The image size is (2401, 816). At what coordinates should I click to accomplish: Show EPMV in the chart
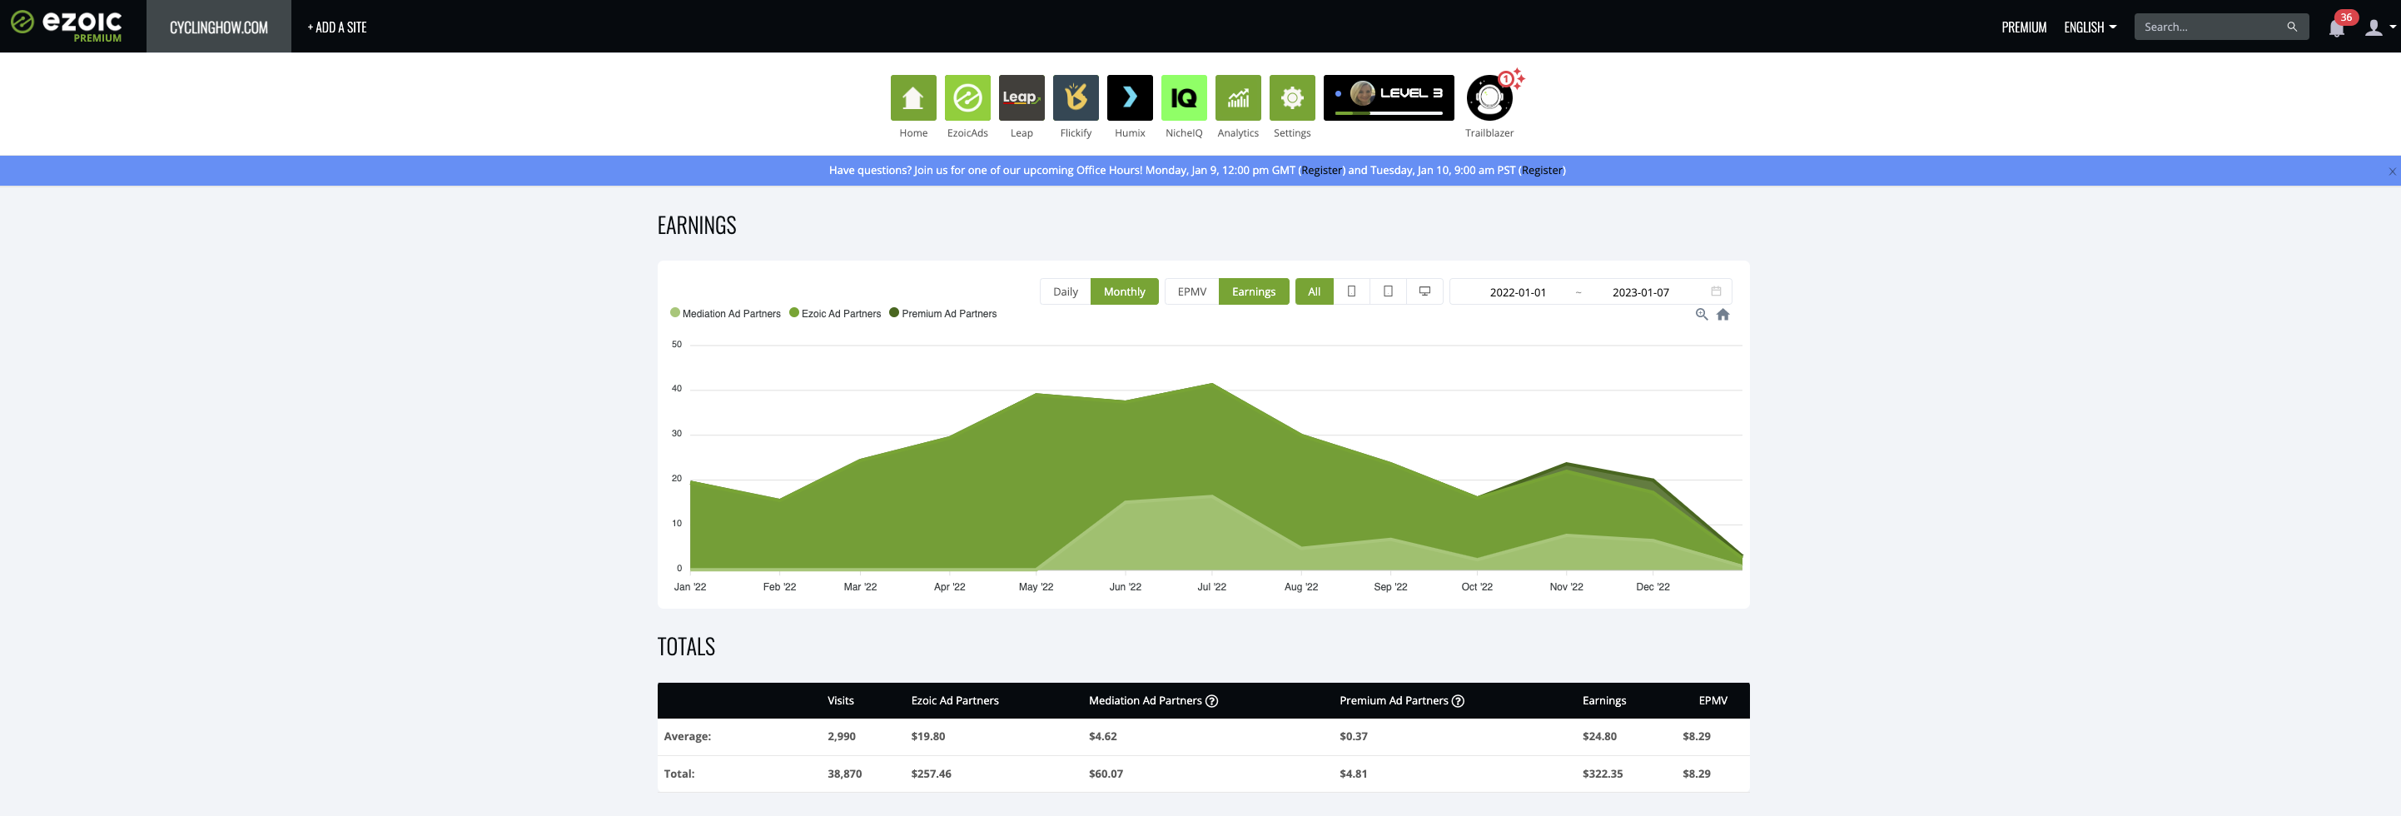pos(1191,291)
